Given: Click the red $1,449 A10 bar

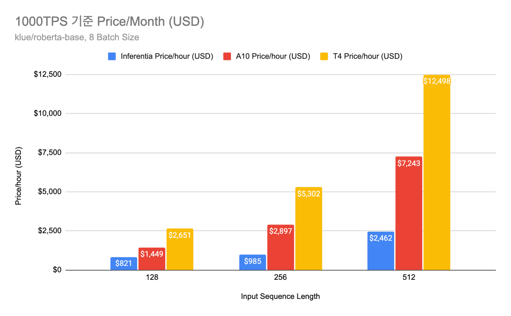Looking at the screenshot, I should pyautogui.click(x=152, y=259).
